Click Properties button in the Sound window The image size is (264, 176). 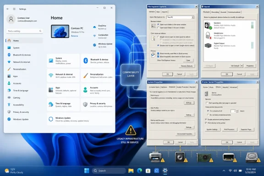point(250,66)
